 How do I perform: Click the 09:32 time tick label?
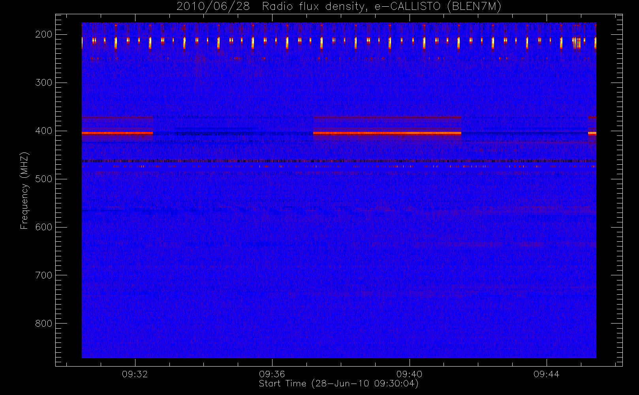135,374
